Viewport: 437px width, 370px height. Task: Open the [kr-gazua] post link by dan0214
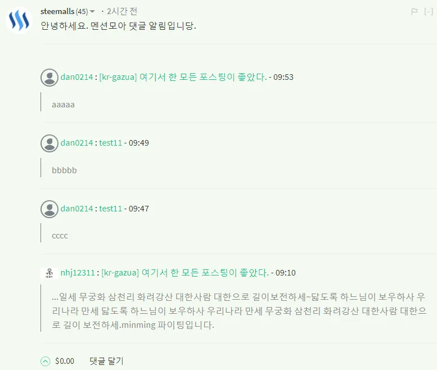[183, 78]
